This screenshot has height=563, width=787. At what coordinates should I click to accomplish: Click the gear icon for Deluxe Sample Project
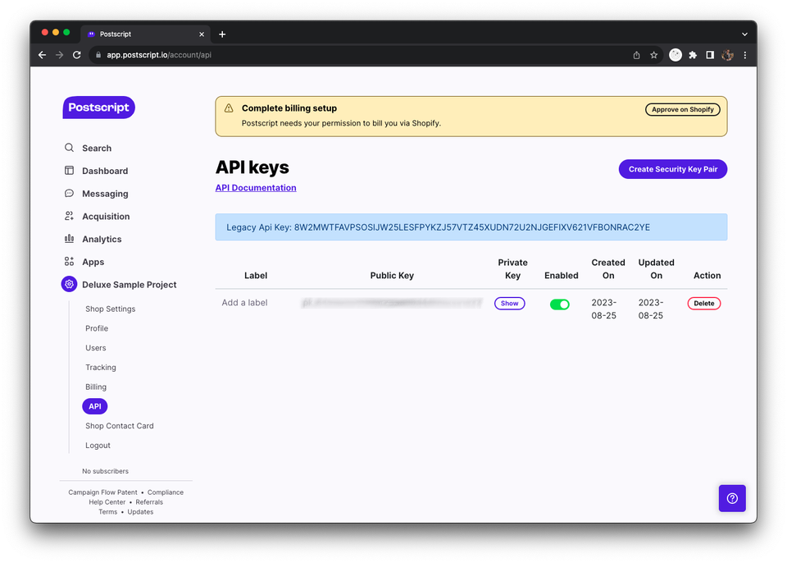pos(69,285)
